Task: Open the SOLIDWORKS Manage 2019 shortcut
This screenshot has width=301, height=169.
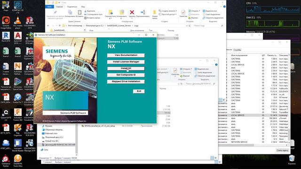Action: pyautogui.click(x=30, y=145)
